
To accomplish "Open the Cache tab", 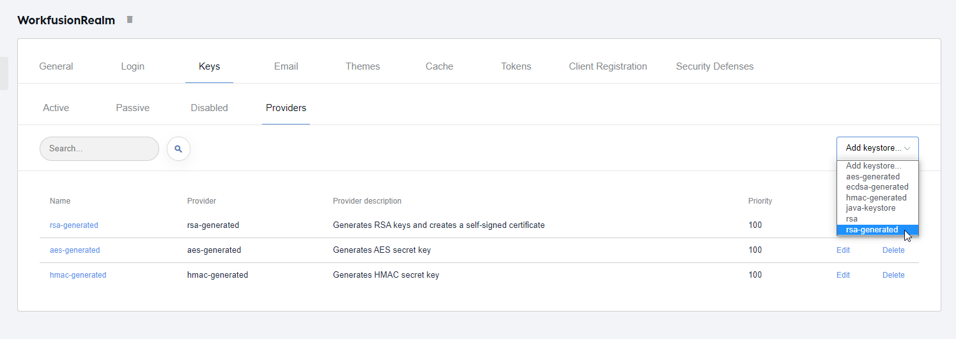I will pos(440,66).
